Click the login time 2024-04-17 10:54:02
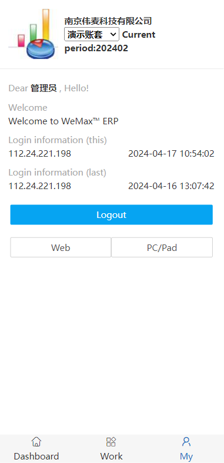 coord(171,154)
